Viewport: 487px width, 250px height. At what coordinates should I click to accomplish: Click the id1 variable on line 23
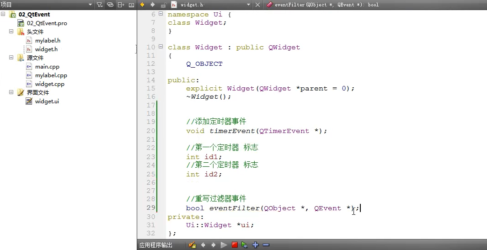click(x=211, y=157)
